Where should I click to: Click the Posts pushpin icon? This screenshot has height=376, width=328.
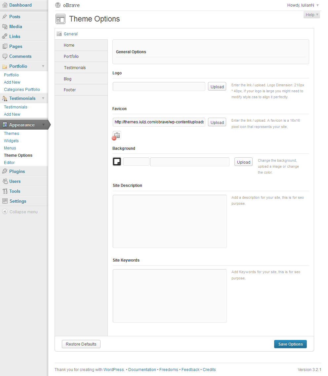tap(5, 17)
